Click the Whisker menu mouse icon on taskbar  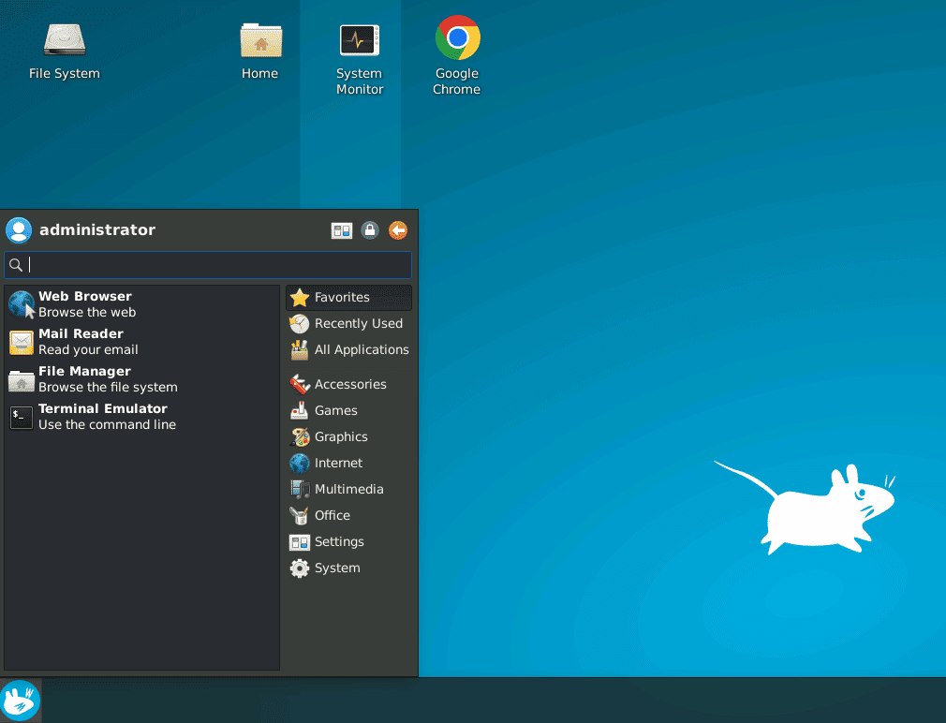21,701
